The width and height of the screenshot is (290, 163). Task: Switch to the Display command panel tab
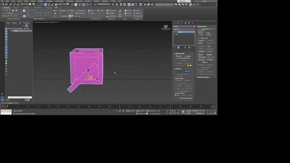click(189, 23)
